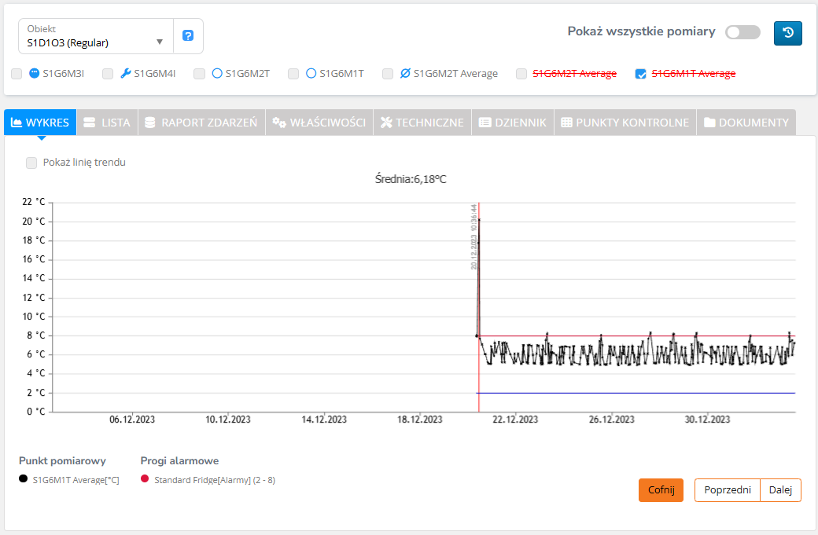Toggle the Pokaż wszystkie pomiary switch
This screenshot has width=818, height=535.
click(742, 32)
